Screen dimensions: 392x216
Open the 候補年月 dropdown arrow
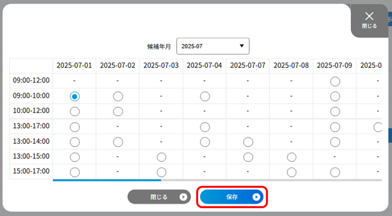pyautogui.click(x=241, y=46)
